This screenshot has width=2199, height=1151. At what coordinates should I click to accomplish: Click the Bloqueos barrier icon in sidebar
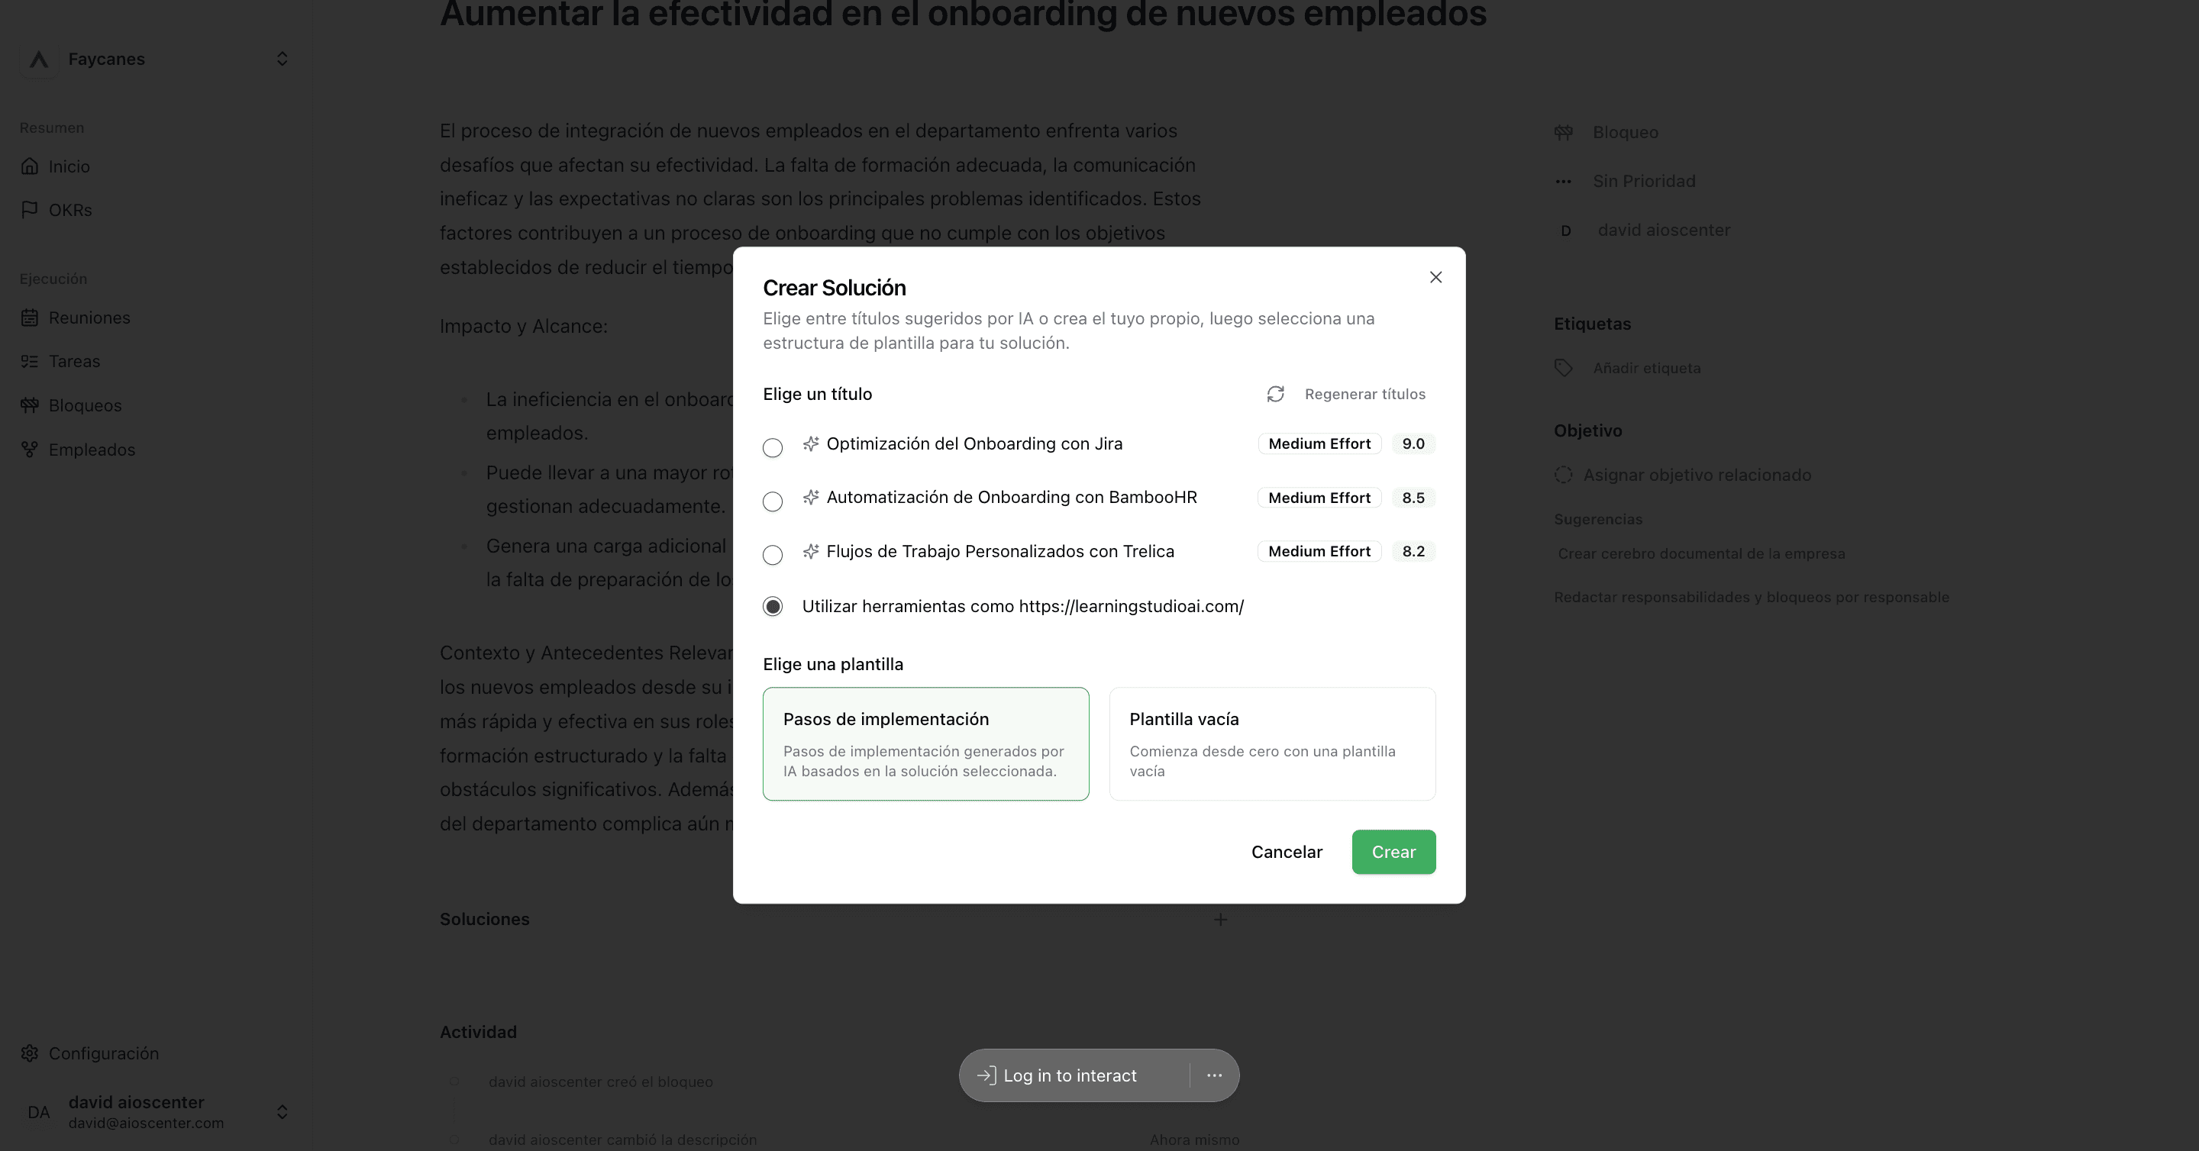click(x=30, y=405)
